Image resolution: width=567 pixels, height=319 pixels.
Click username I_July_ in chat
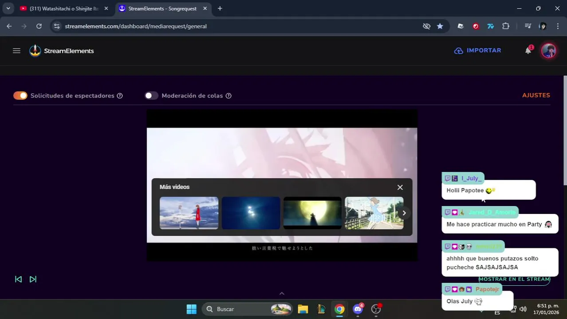[471, 179]
